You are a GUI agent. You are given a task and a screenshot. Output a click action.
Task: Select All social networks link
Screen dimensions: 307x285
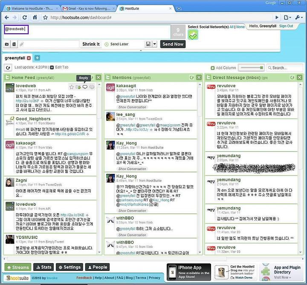pos(232,27)
